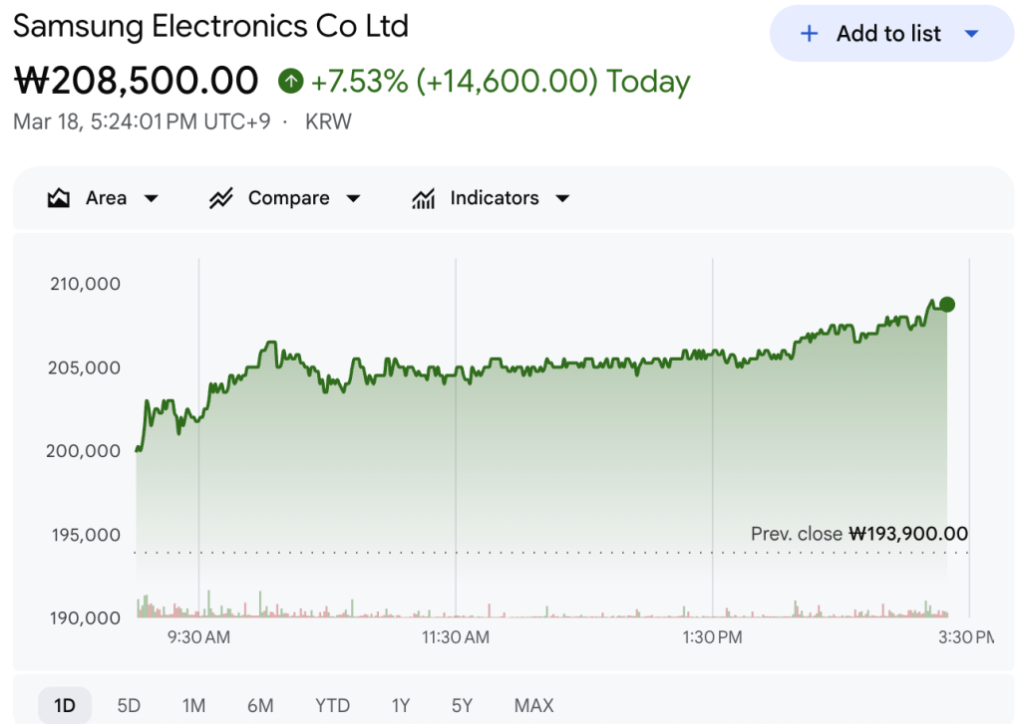
Task: Click the green current price dot on chart
Action: [946, 305]
